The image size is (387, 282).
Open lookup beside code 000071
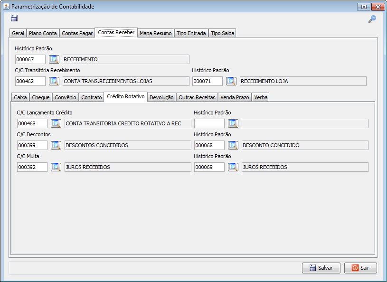(231, 81)
